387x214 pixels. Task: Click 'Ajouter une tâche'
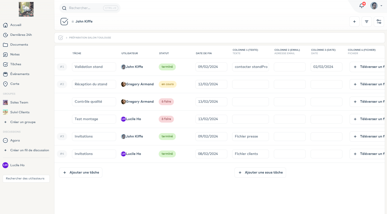coord(81,172)
